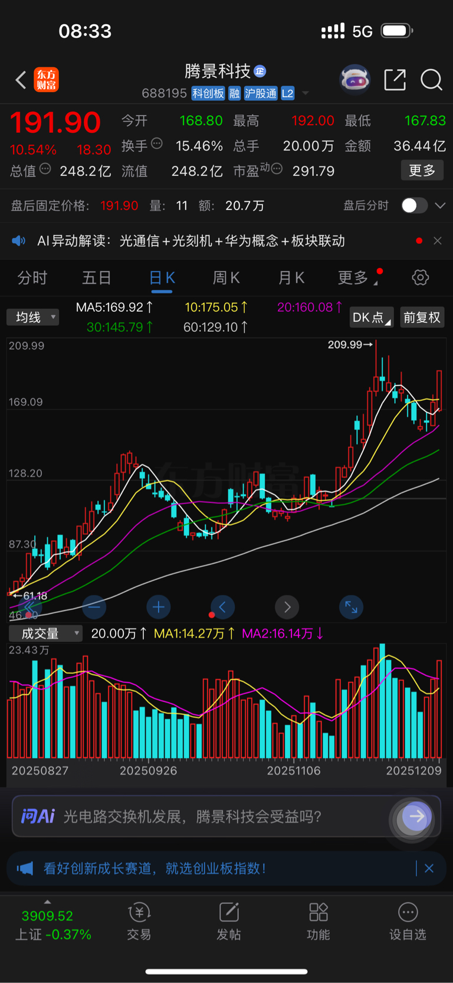Open the 功能 functions icon

319,922
